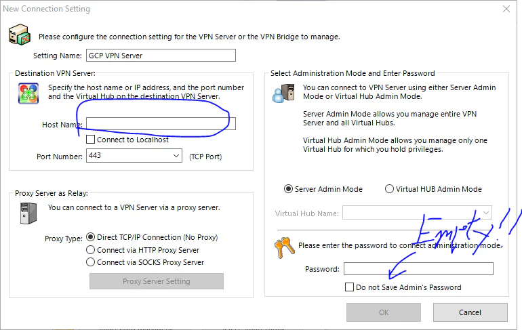Click the "New Connection Setting" window title
The height and width of the screenshot is (330, 522).
coord(46,9)
